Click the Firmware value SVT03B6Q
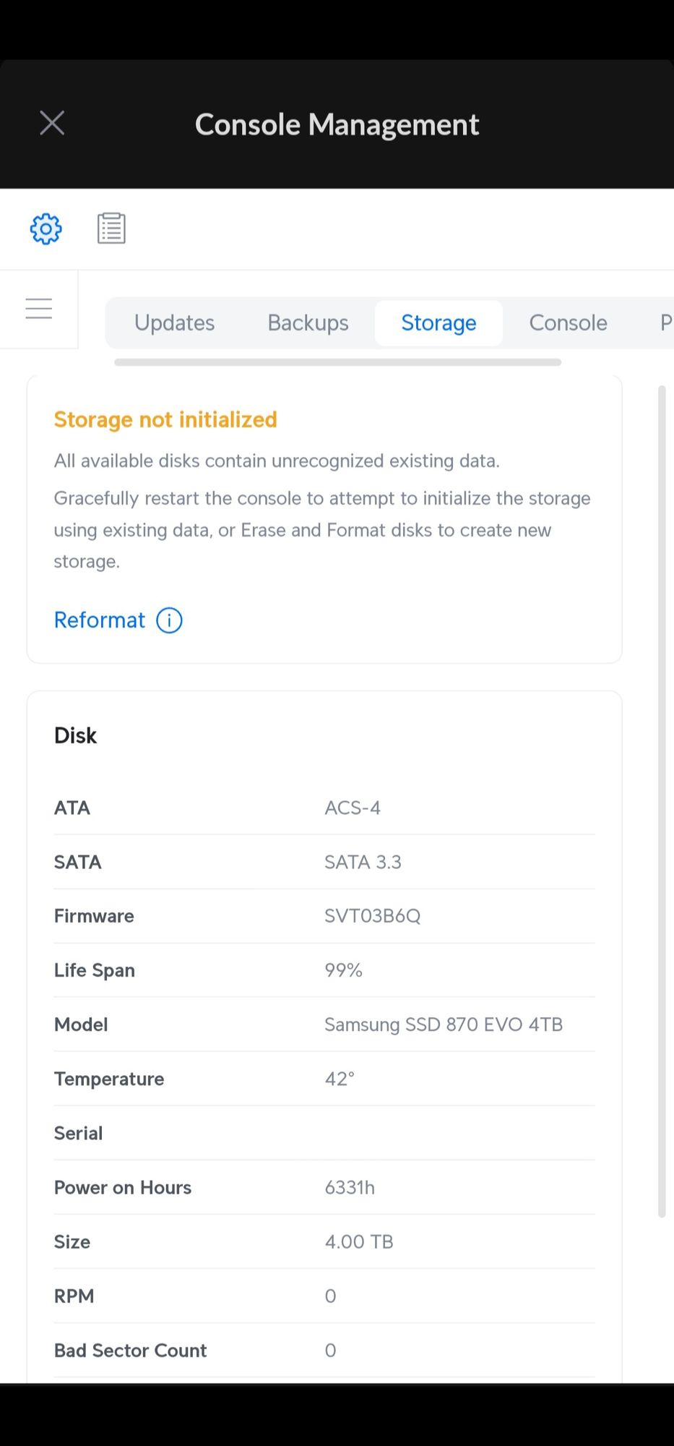 pyautogui.click(x=372, y=916)
